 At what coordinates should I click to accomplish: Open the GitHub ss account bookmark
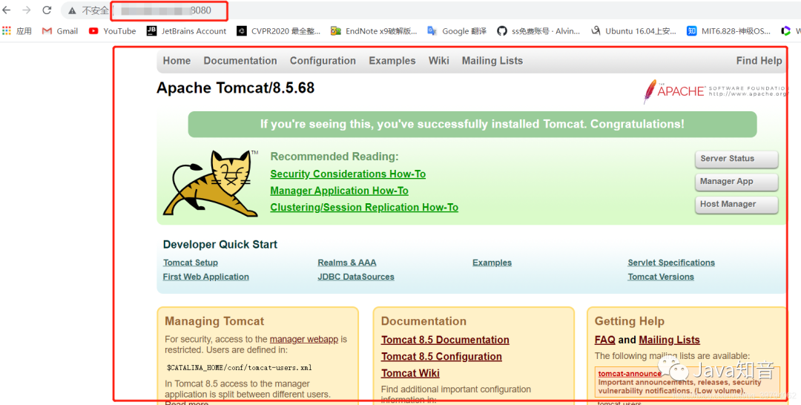[x=538, y=31]
